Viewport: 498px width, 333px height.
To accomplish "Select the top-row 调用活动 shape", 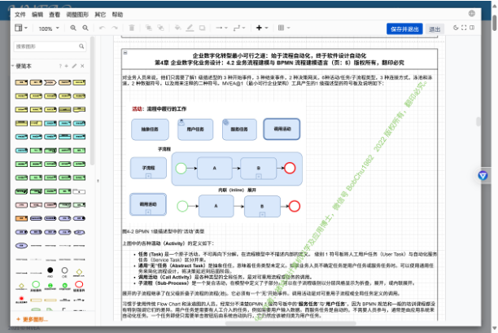I will pyautogui.click(x=282, y=129).
